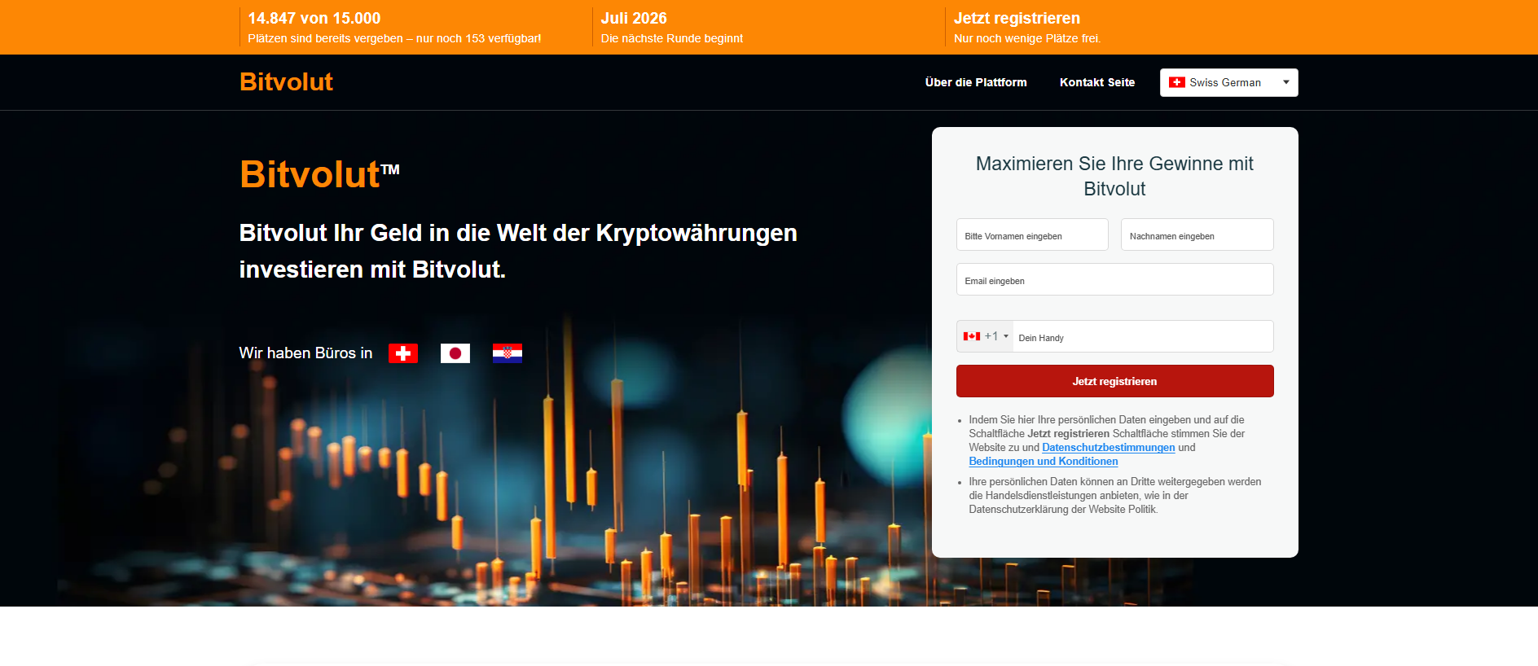The image size is (1538, 666).
Task: Open Bedingungen und Konditionen link
Action: tap(1044, 462)
